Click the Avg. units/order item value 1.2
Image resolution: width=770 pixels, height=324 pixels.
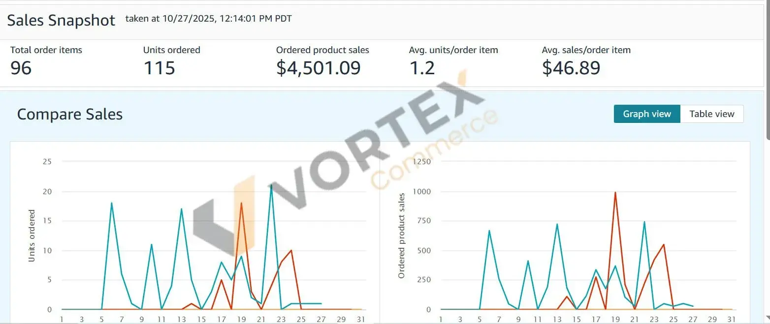coord(422,68)
